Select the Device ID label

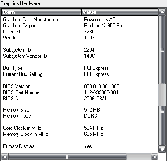pos(13,32)
